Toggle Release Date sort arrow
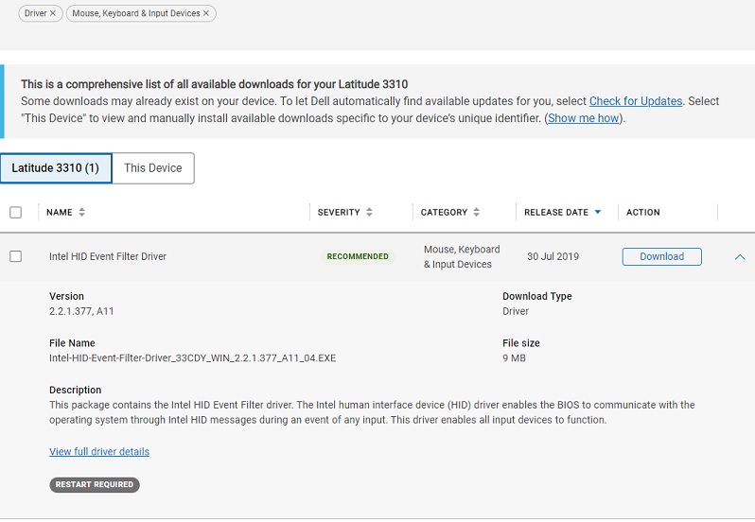The height and width of the screenshot is (522, 755). [598, 213]
